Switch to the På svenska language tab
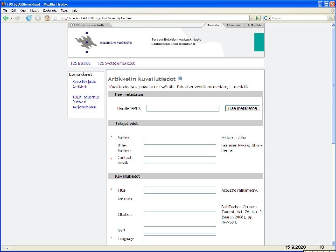 point(234,25)
